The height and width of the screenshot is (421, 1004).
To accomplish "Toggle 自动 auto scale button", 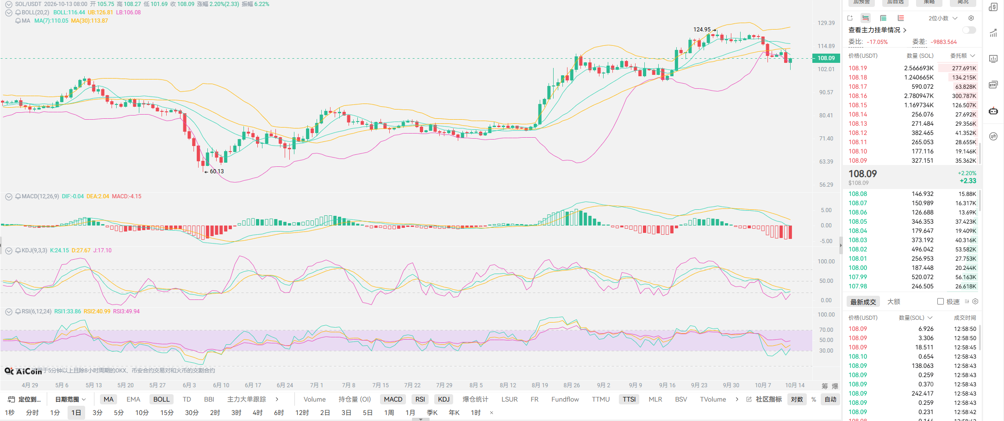I will 830,399.
